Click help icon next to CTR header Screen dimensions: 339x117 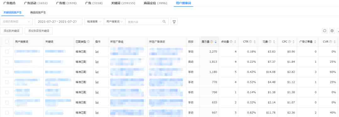tap(250, 42)
